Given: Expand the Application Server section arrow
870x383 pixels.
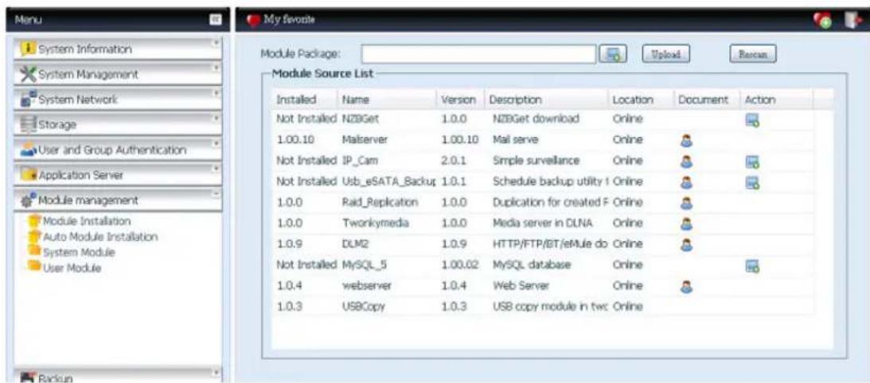Looking at the screenshot, I should (217, 168).
